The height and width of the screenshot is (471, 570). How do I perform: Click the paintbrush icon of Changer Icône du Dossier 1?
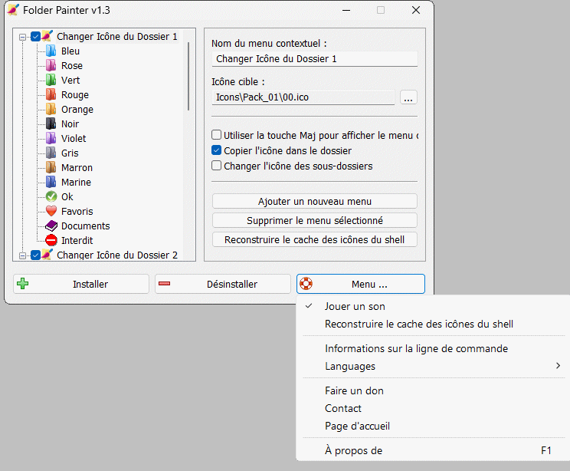47,36
